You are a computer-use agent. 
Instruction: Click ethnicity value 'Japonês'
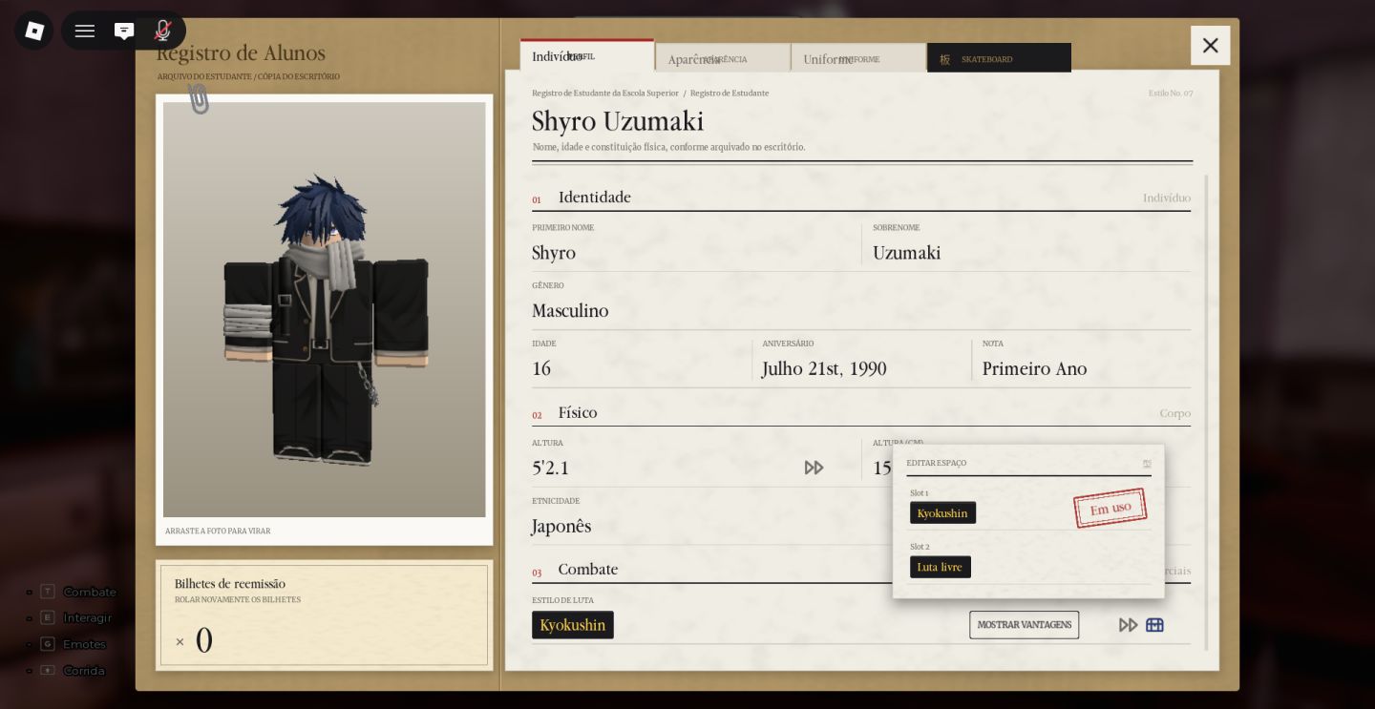561,527
